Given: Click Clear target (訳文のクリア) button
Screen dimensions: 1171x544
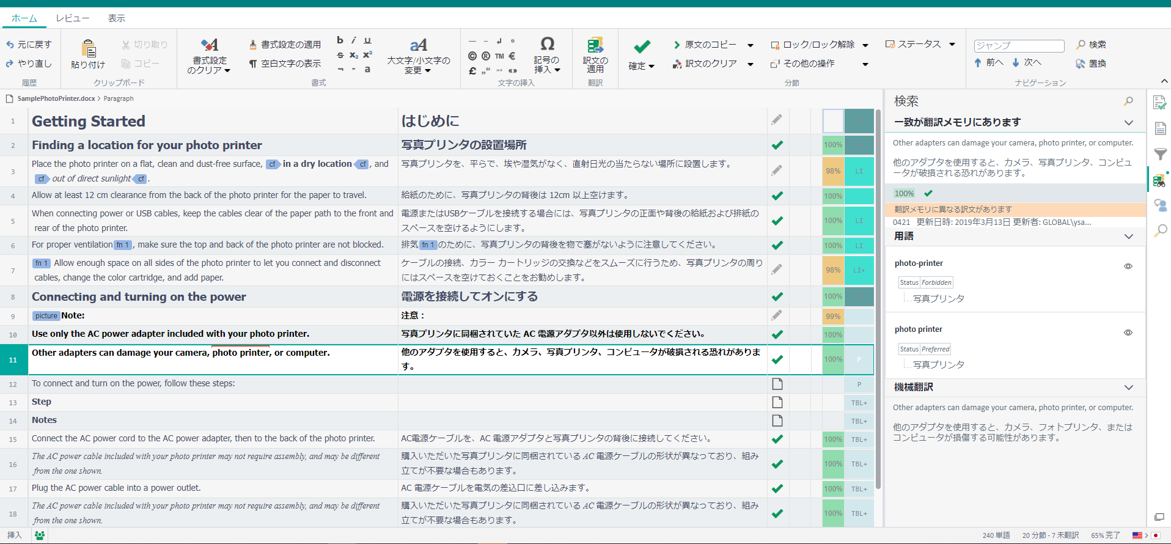Looking at the screenshot, I should (x=705, y=64).
